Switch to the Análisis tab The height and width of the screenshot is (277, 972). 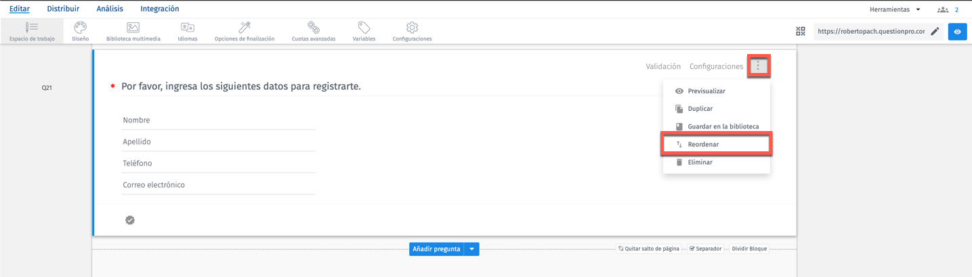(110, 9)
